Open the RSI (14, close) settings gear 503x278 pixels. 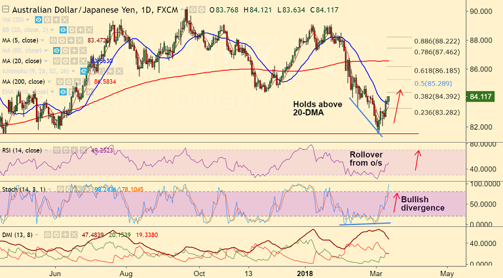65,150
